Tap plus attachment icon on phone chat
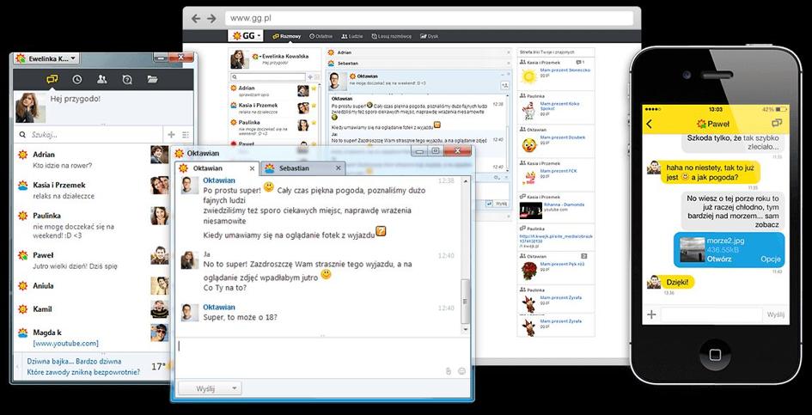 pos(651,314)
